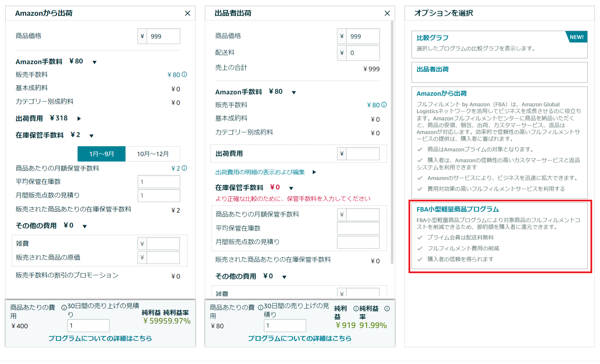Image resolution: width=600 pixels, height=364 pixels.
Task: Open 出荷費用の明細の表示および編集 link
Action: pos(260,172)
